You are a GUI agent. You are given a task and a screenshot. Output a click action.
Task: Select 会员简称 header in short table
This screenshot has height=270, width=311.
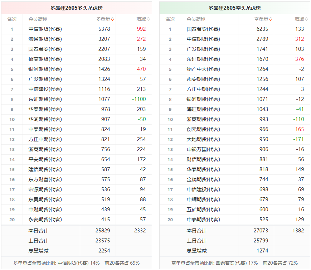(196, 19)
